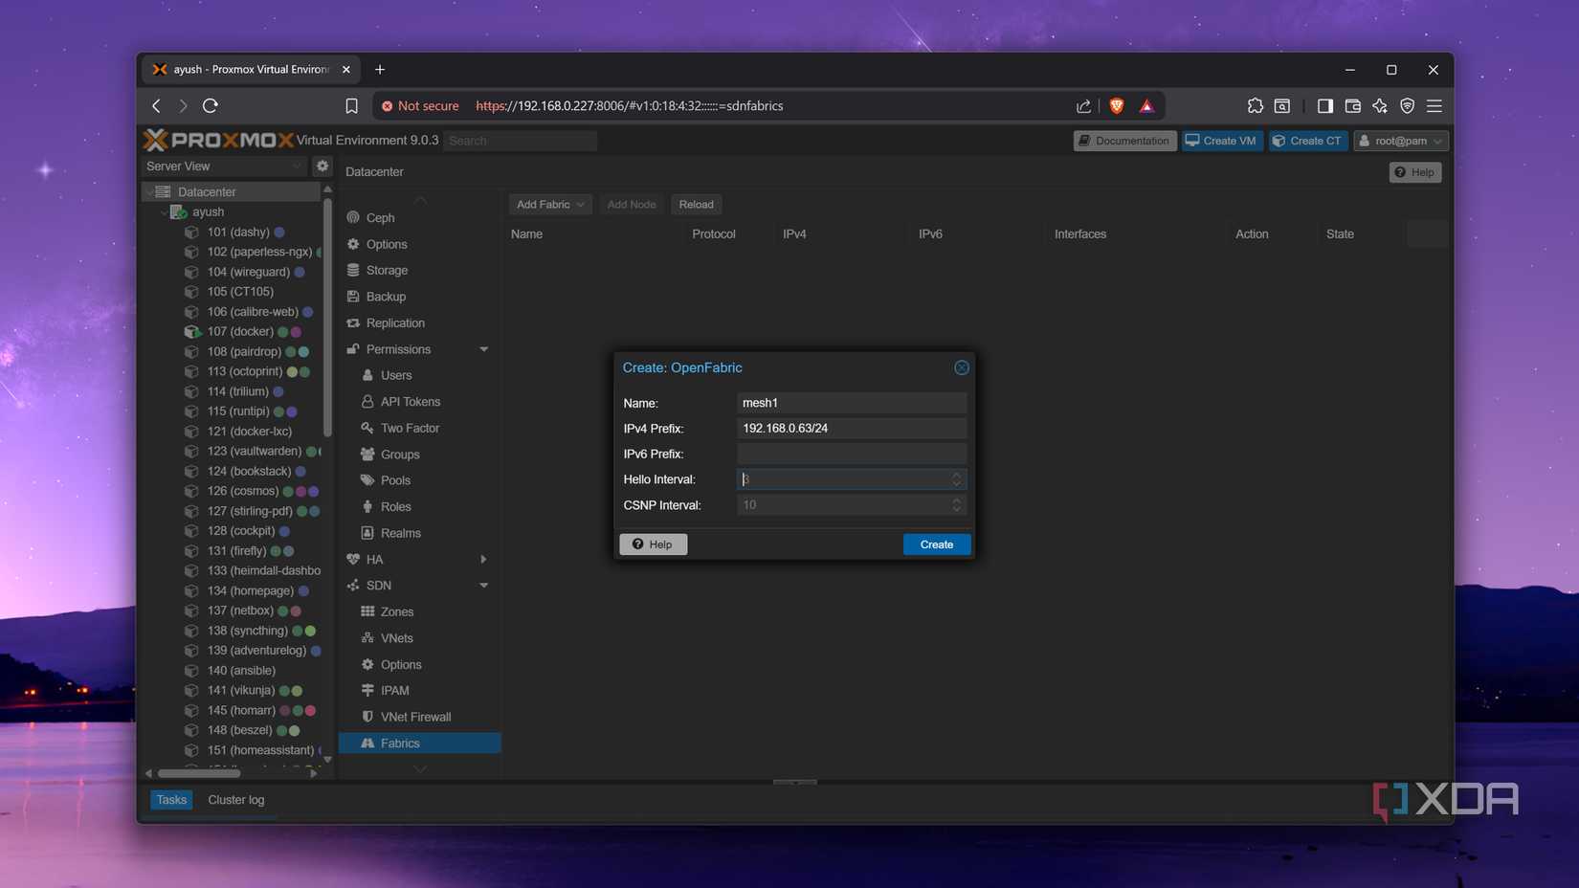Open the Create VM dialog

[1221, 141]
